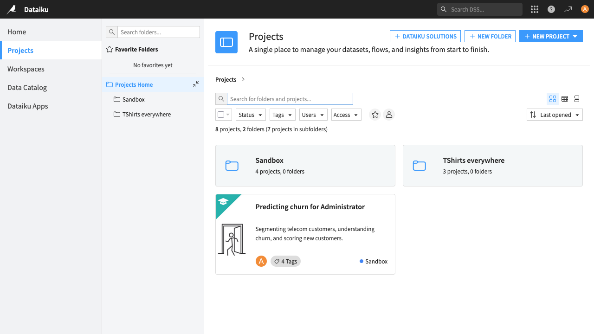Open the select-all checkbox dropdown arrow
The height and width of the screenshot is (334, 594).
[x=228, y=115]
